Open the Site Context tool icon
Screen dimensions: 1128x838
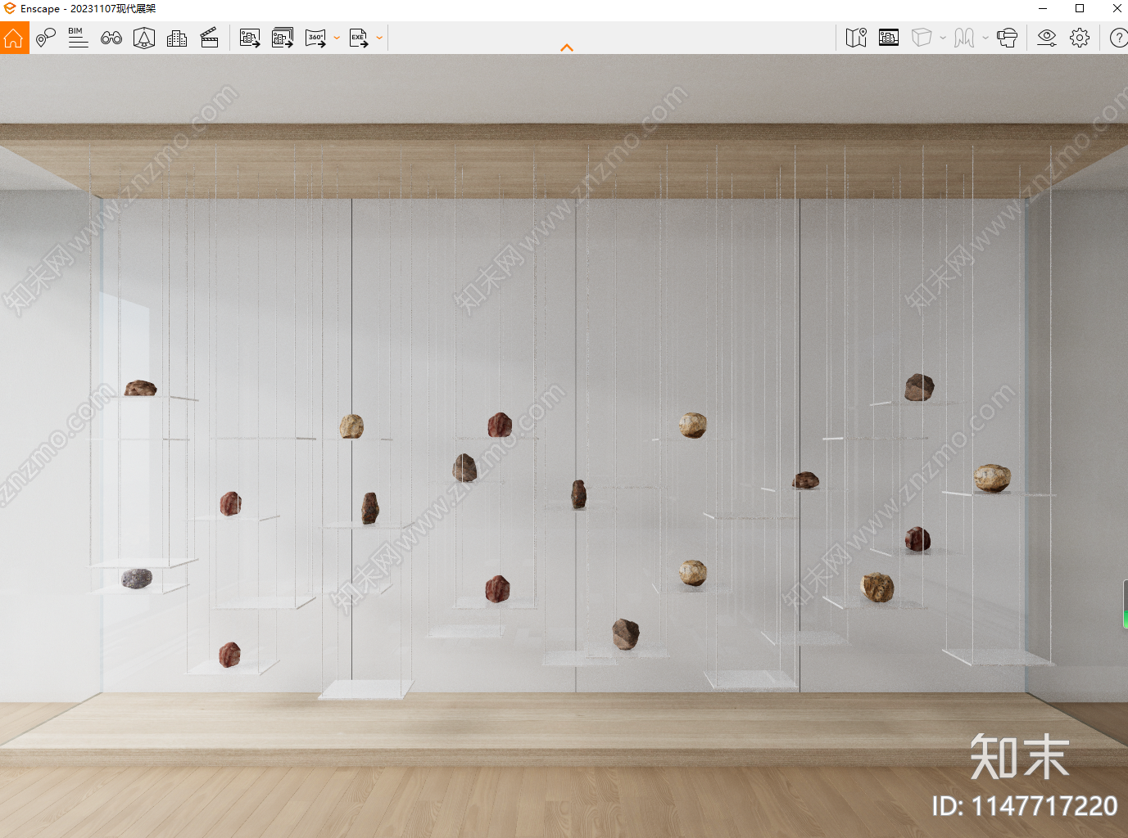(x=144, y=38)
